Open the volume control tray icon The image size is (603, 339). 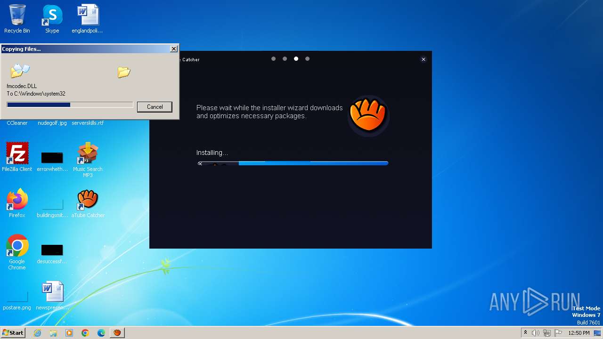536,333
